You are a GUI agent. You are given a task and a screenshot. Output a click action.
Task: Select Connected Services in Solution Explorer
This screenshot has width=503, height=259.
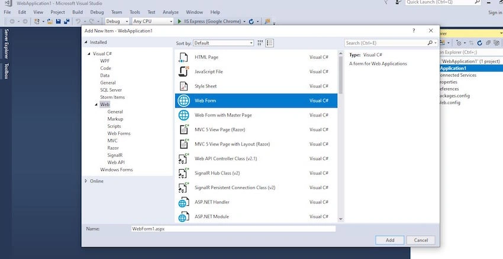pos(458,75)
